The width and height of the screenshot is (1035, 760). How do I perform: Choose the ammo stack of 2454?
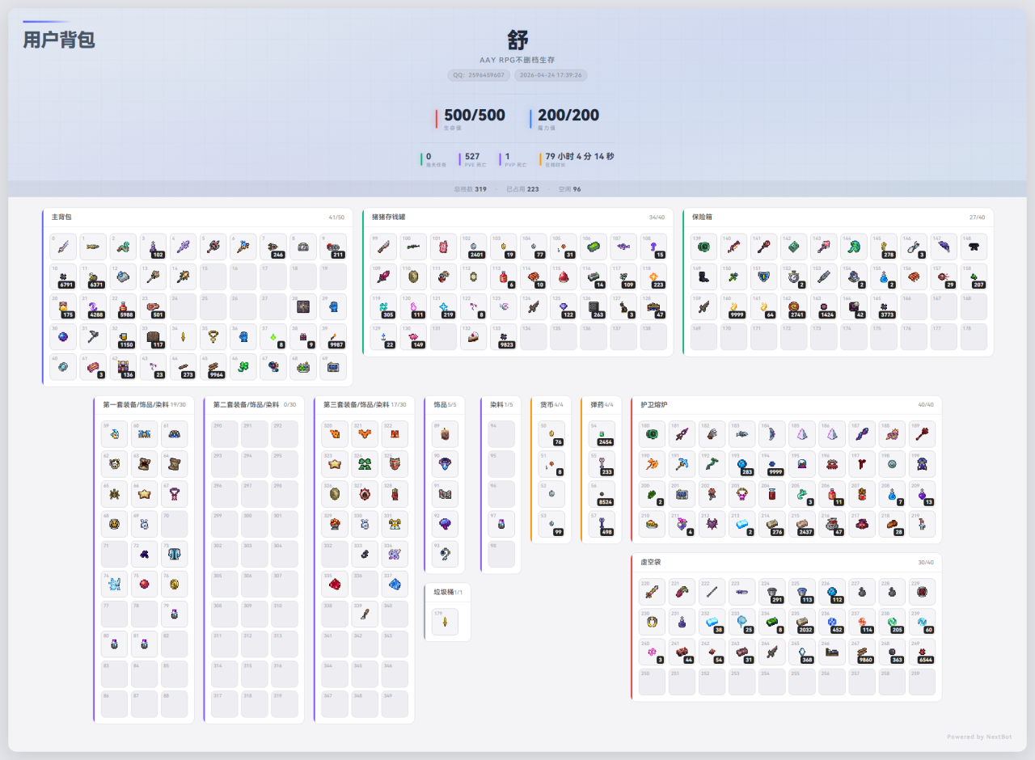click(x=602, y=433)
